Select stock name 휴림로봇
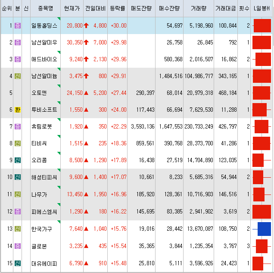The height and width of the screenshot is (273, 274). click(42, 126)
